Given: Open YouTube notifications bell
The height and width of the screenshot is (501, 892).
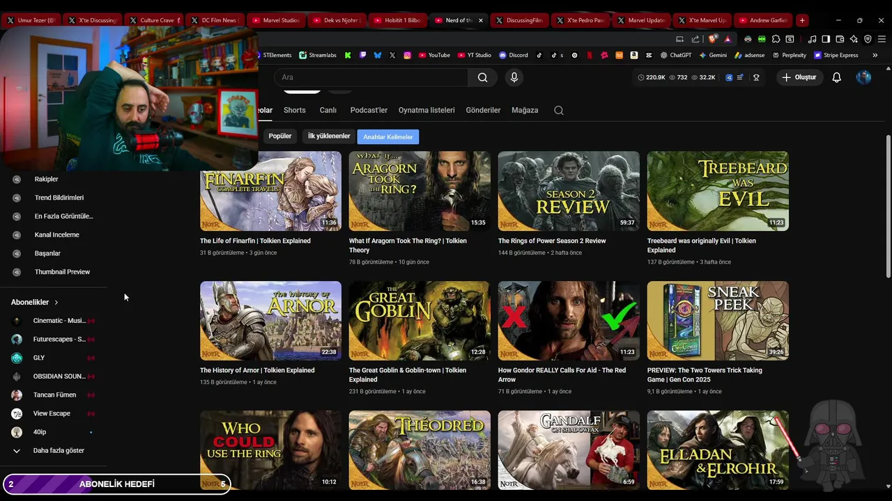Looking at the screenshot, I should pyautogui.click(x=837, y=77).
